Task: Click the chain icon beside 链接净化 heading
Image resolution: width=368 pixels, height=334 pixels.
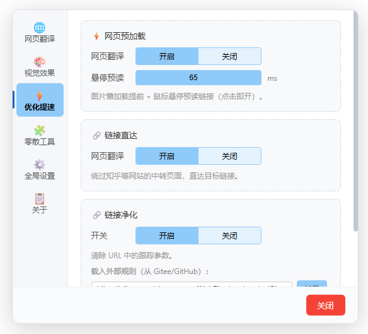Action: click(x=96, y=215)
